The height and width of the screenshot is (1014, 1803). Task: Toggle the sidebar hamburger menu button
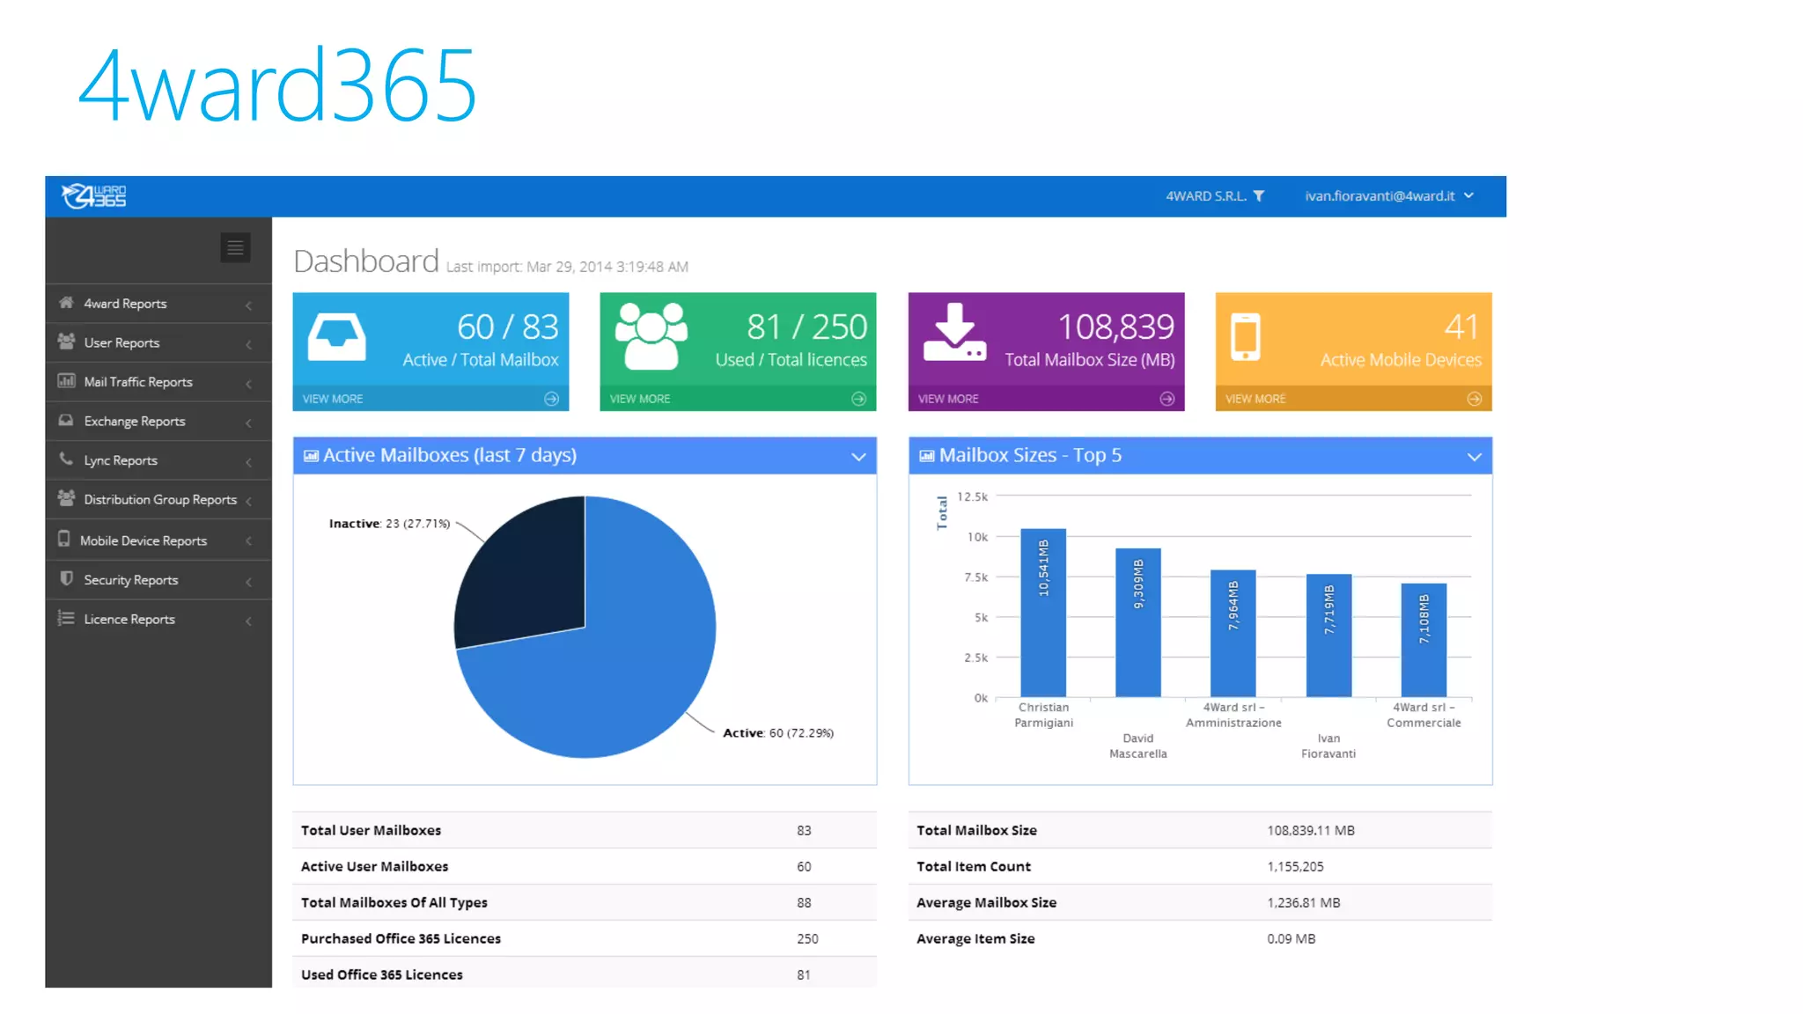[235, 248]
